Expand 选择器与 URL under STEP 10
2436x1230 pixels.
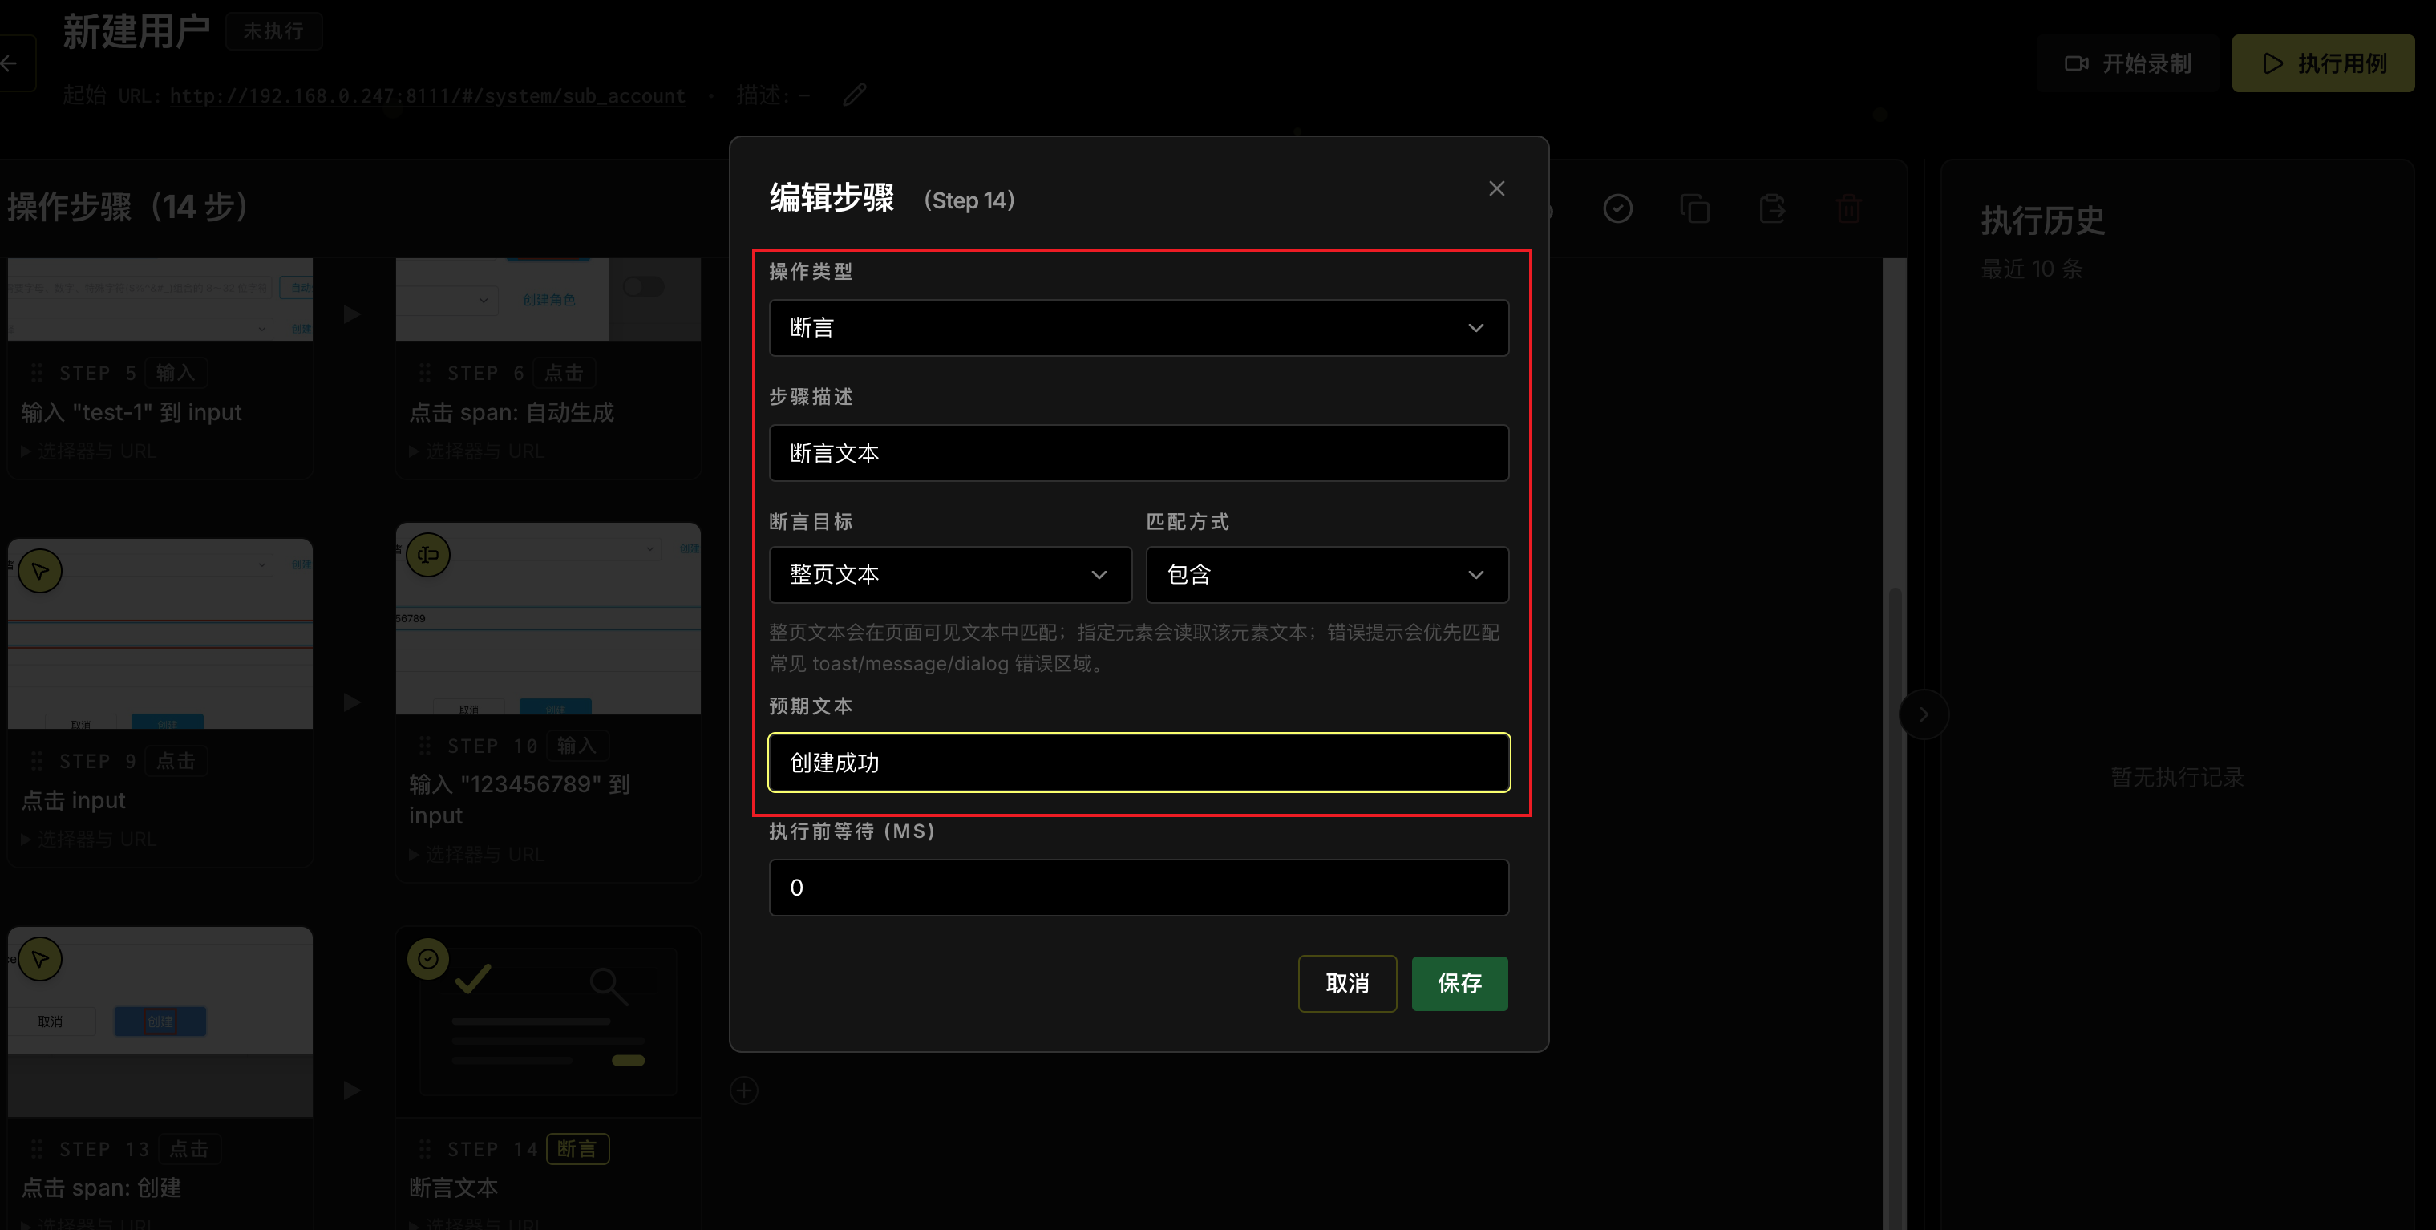[476, 855]
